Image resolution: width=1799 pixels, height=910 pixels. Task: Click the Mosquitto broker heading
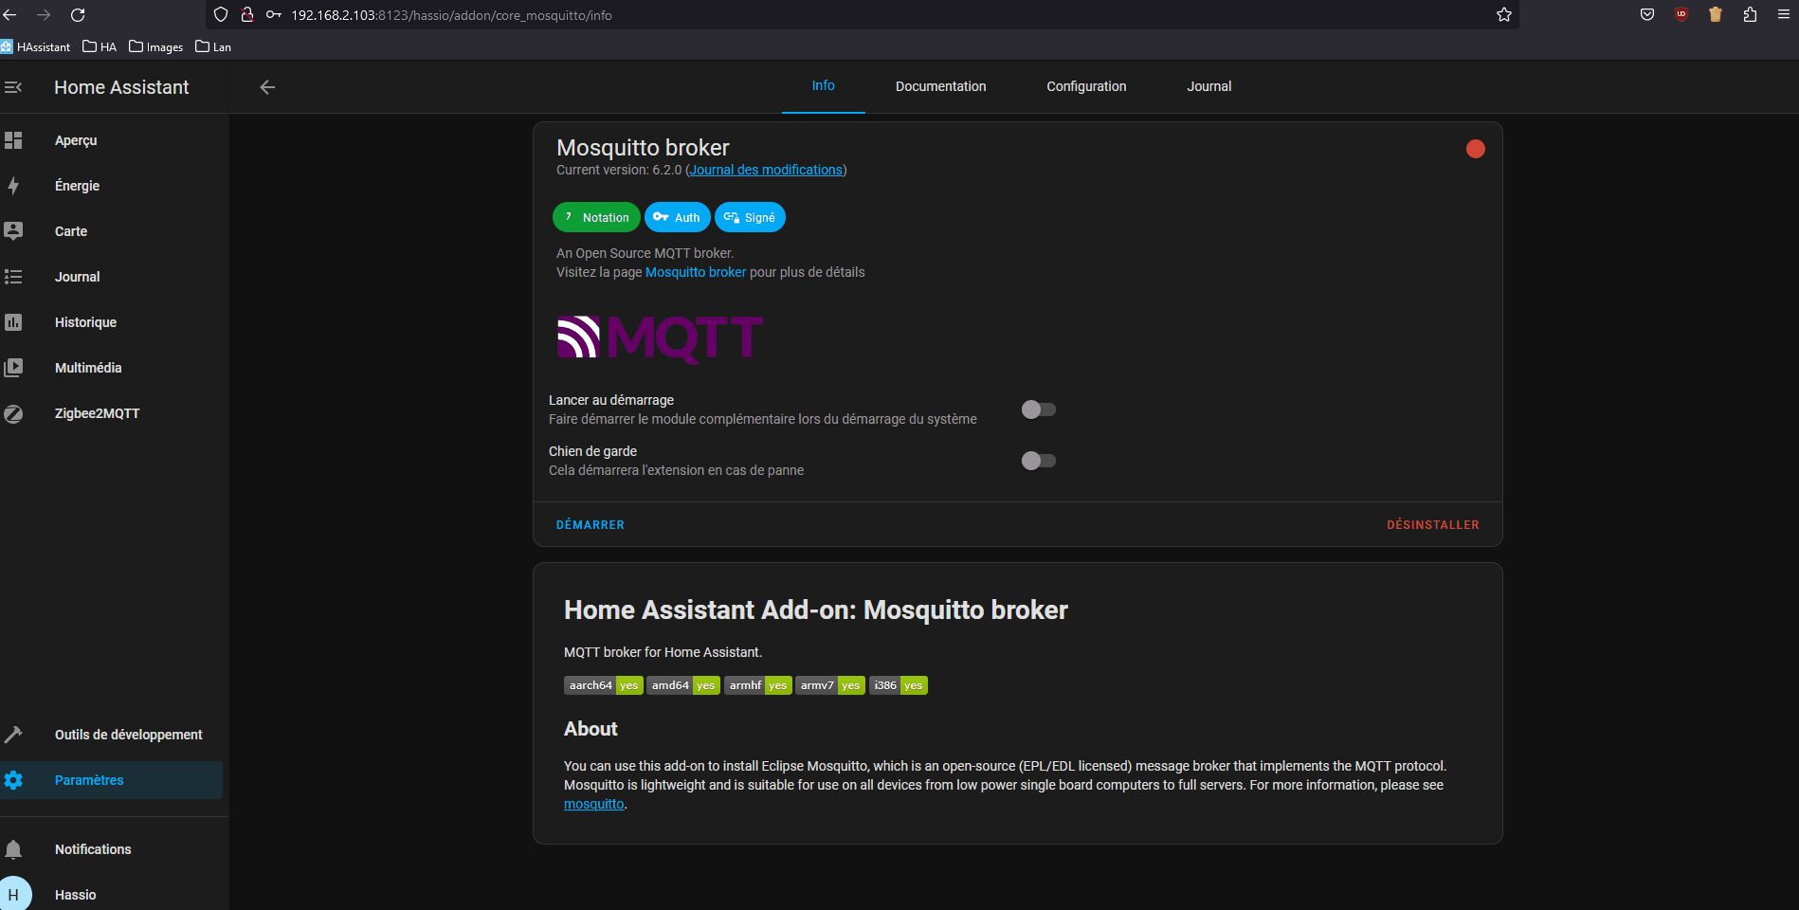pyautogui.click(x=643, y=148)
